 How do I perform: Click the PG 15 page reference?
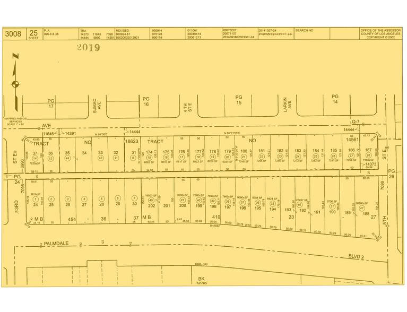pyautogui.click(x=239, y=100)
